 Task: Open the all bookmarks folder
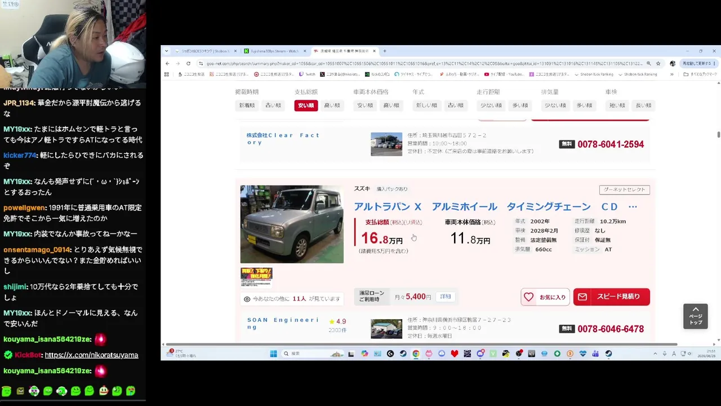coord(700,74)
